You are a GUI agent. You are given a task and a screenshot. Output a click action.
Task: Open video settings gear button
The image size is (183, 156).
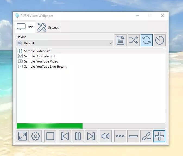(36, 136)
